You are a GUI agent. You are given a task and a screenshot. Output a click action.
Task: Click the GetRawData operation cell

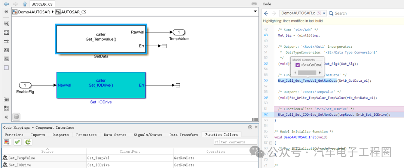[x=215, y=158]
